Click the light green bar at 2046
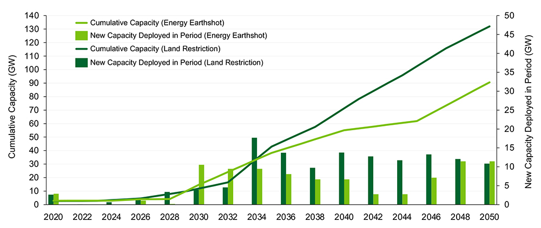This screenshot has width=541, height=228. coord(434,191)
